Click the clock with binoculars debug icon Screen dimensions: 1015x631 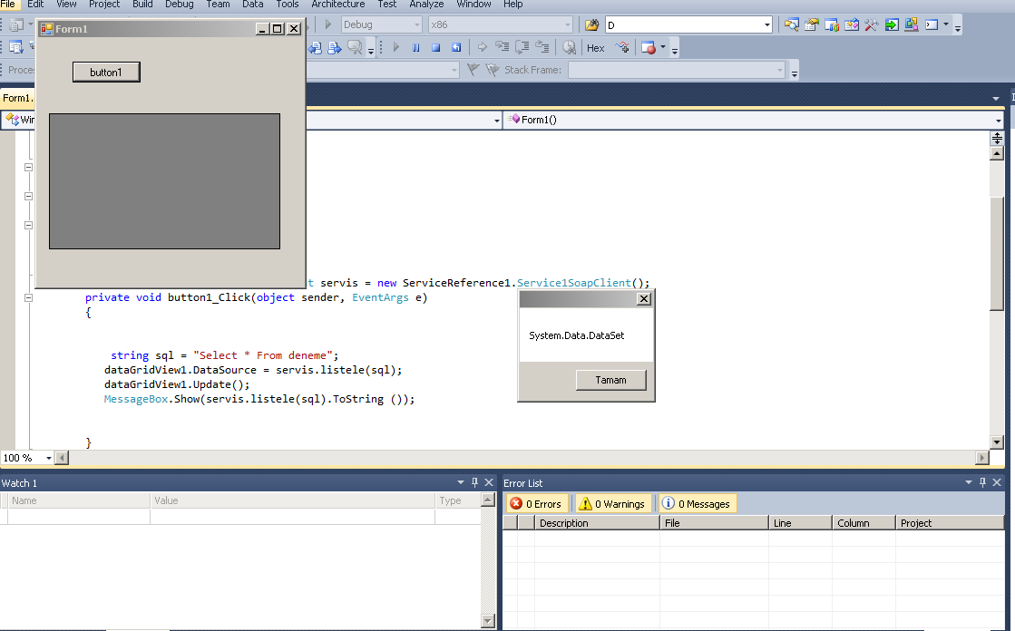(569, 47)
